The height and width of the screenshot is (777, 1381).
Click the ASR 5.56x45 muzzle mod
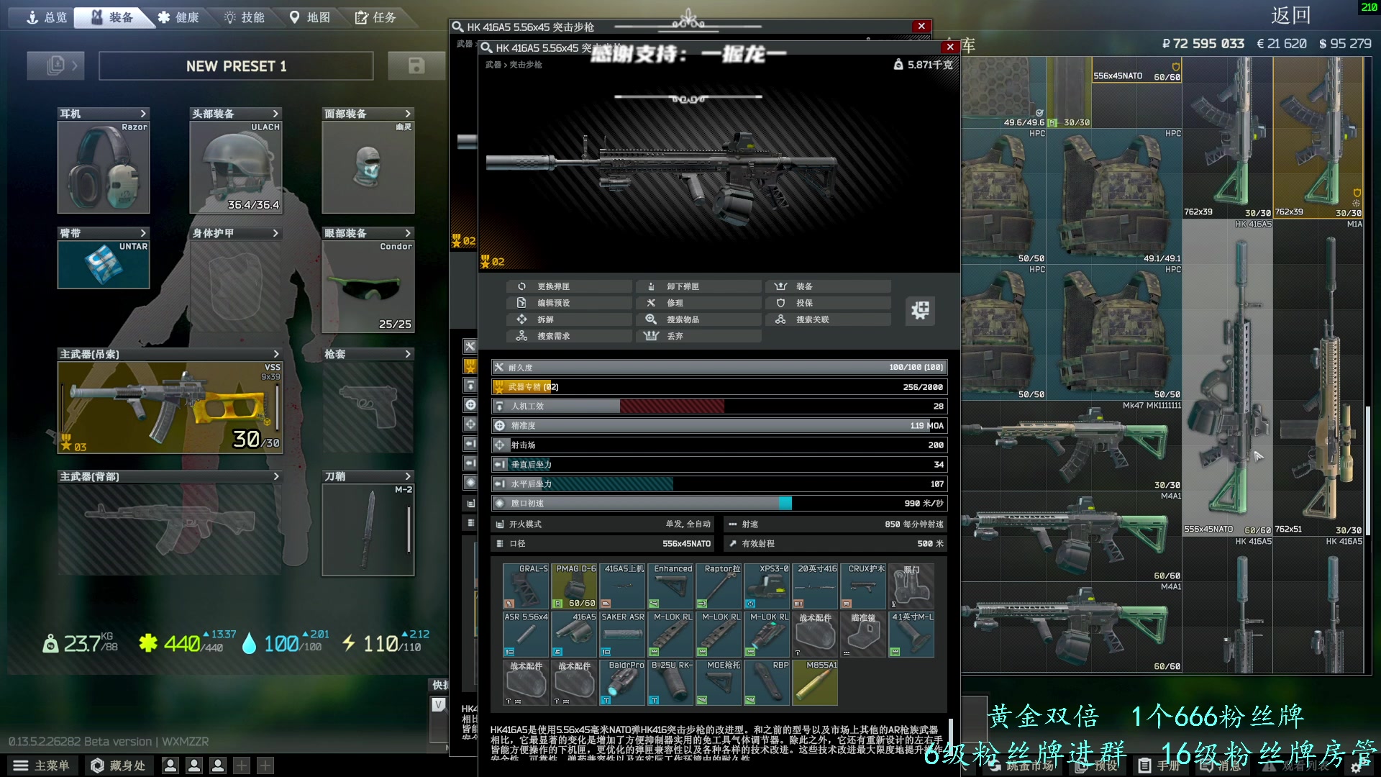coord(526,635)
